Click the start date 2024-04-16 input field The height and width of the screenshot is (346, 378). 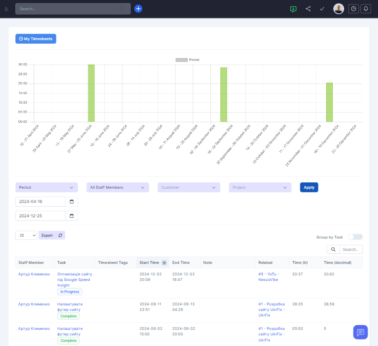tap(41, 202)
